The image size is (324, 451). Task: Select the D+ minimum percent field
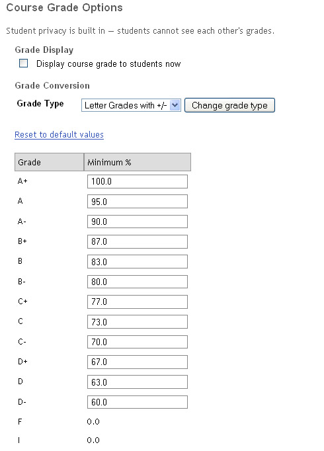(138, 362)
